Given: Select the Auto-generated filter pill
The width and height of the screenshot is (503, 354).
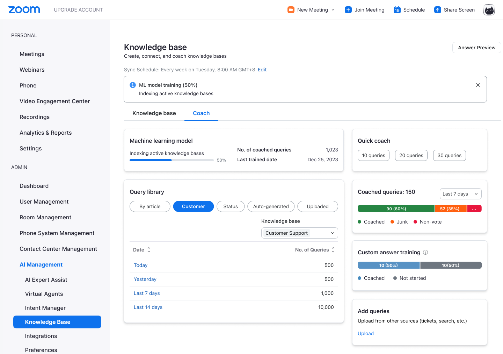Looking at the screenshot, I should coord(271,206).
